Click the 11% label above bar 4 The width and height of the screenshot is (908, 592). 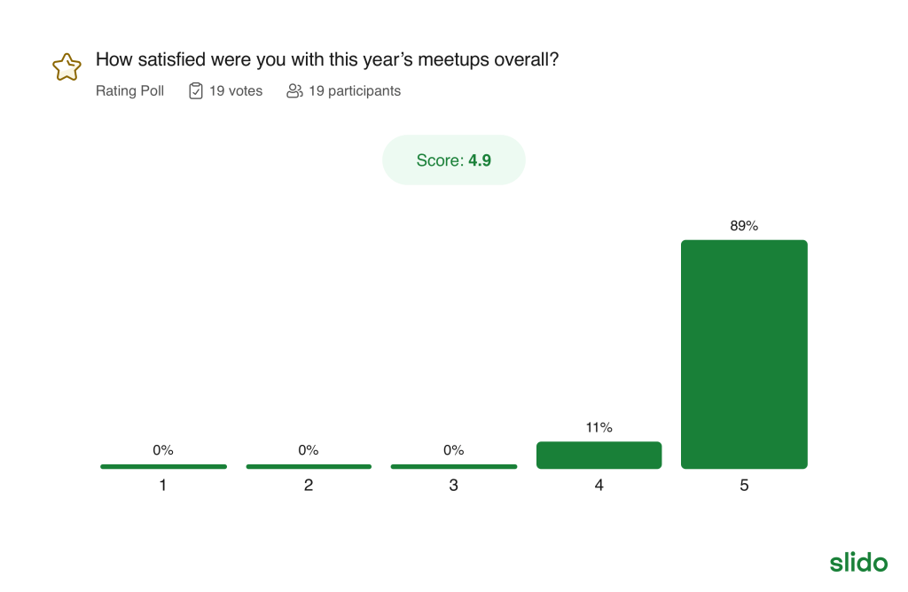pos(599,427)
